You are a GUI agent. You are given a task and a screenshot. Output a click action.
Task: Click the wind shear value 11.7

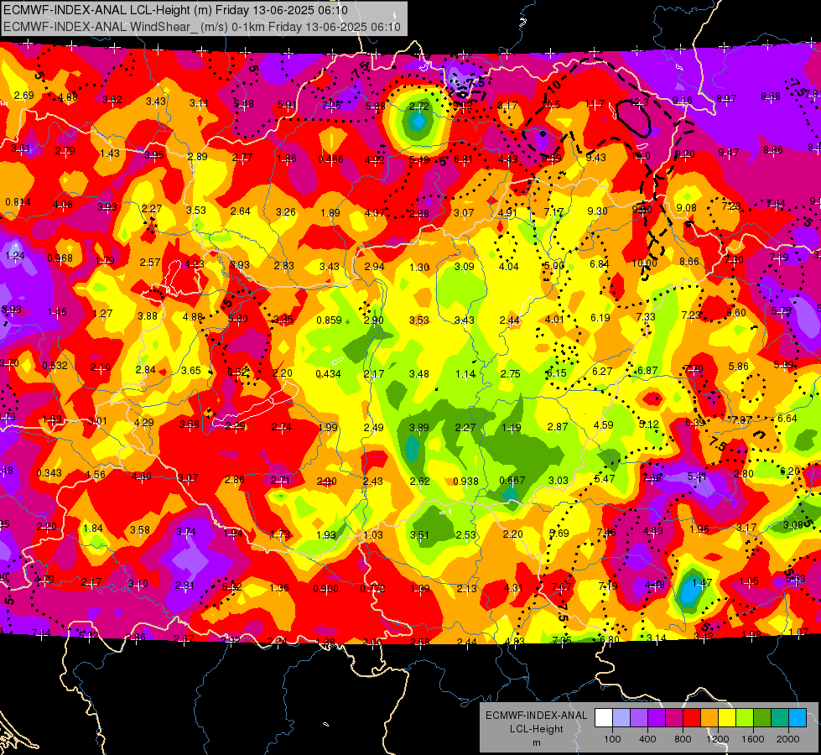pyautogui.click(x=595, y=104)
